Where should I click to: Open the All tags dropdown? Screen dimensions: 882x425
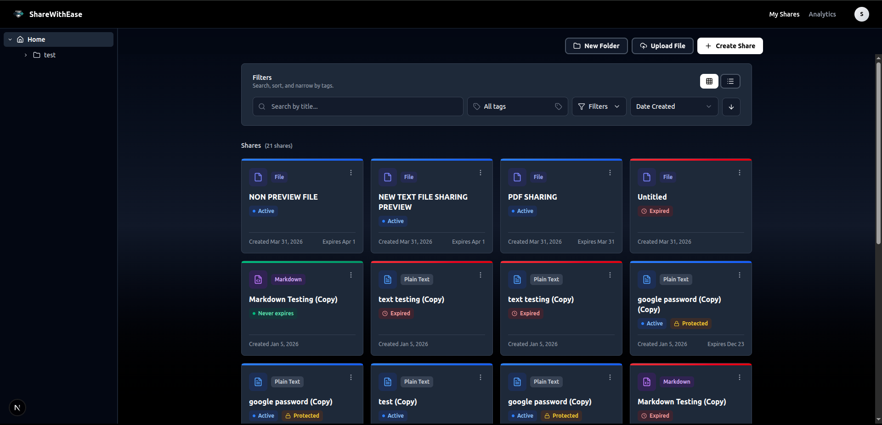pyautogui.click(x=517, y=106)
